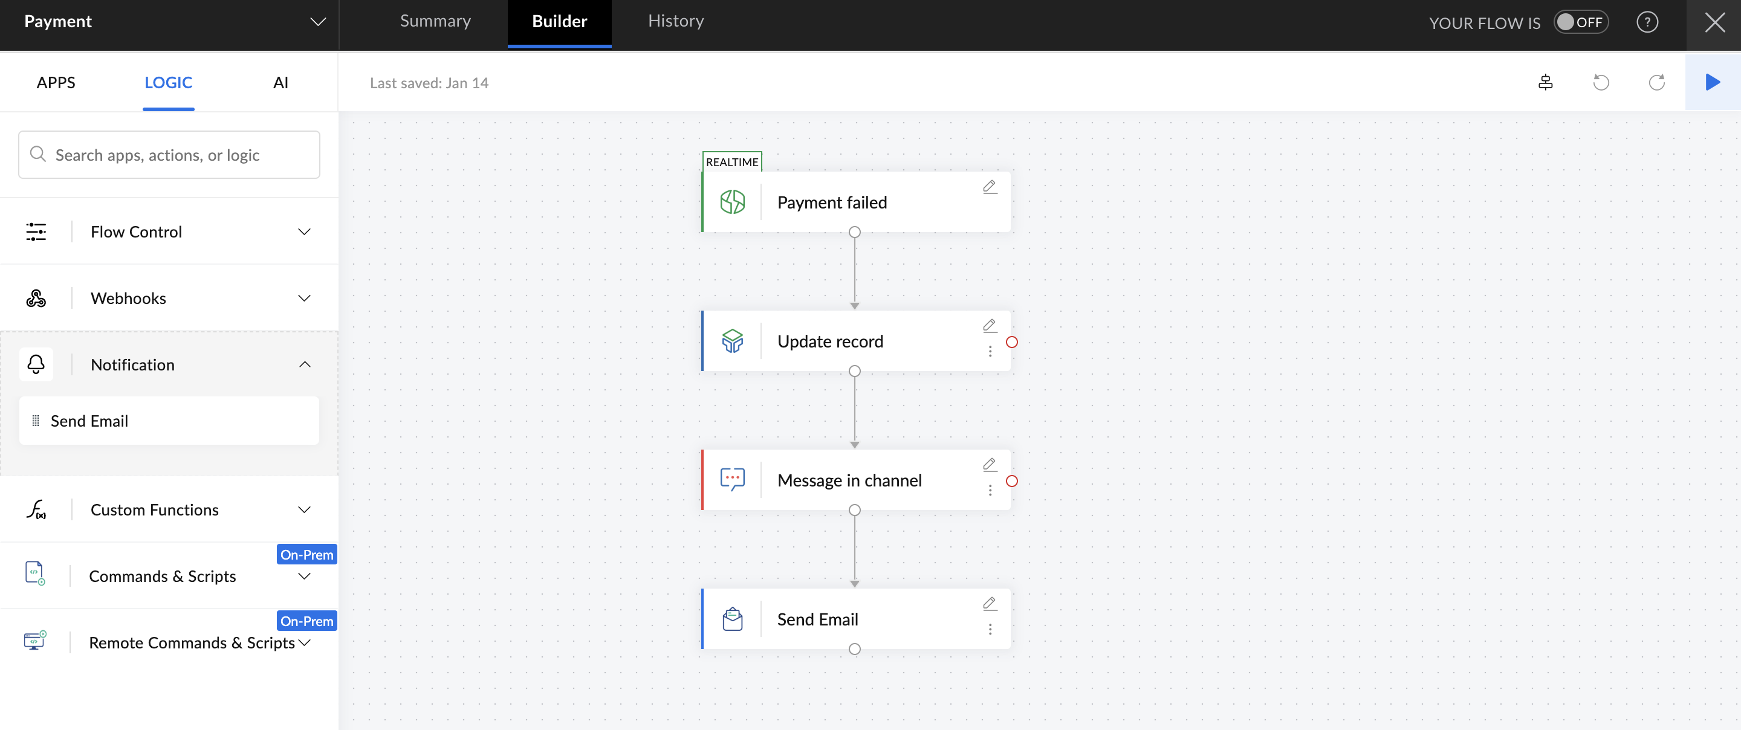Expand the Flow Control section
Image resolution: width=1741 pixels, height=730 pixels.
(x=304, y=232)
